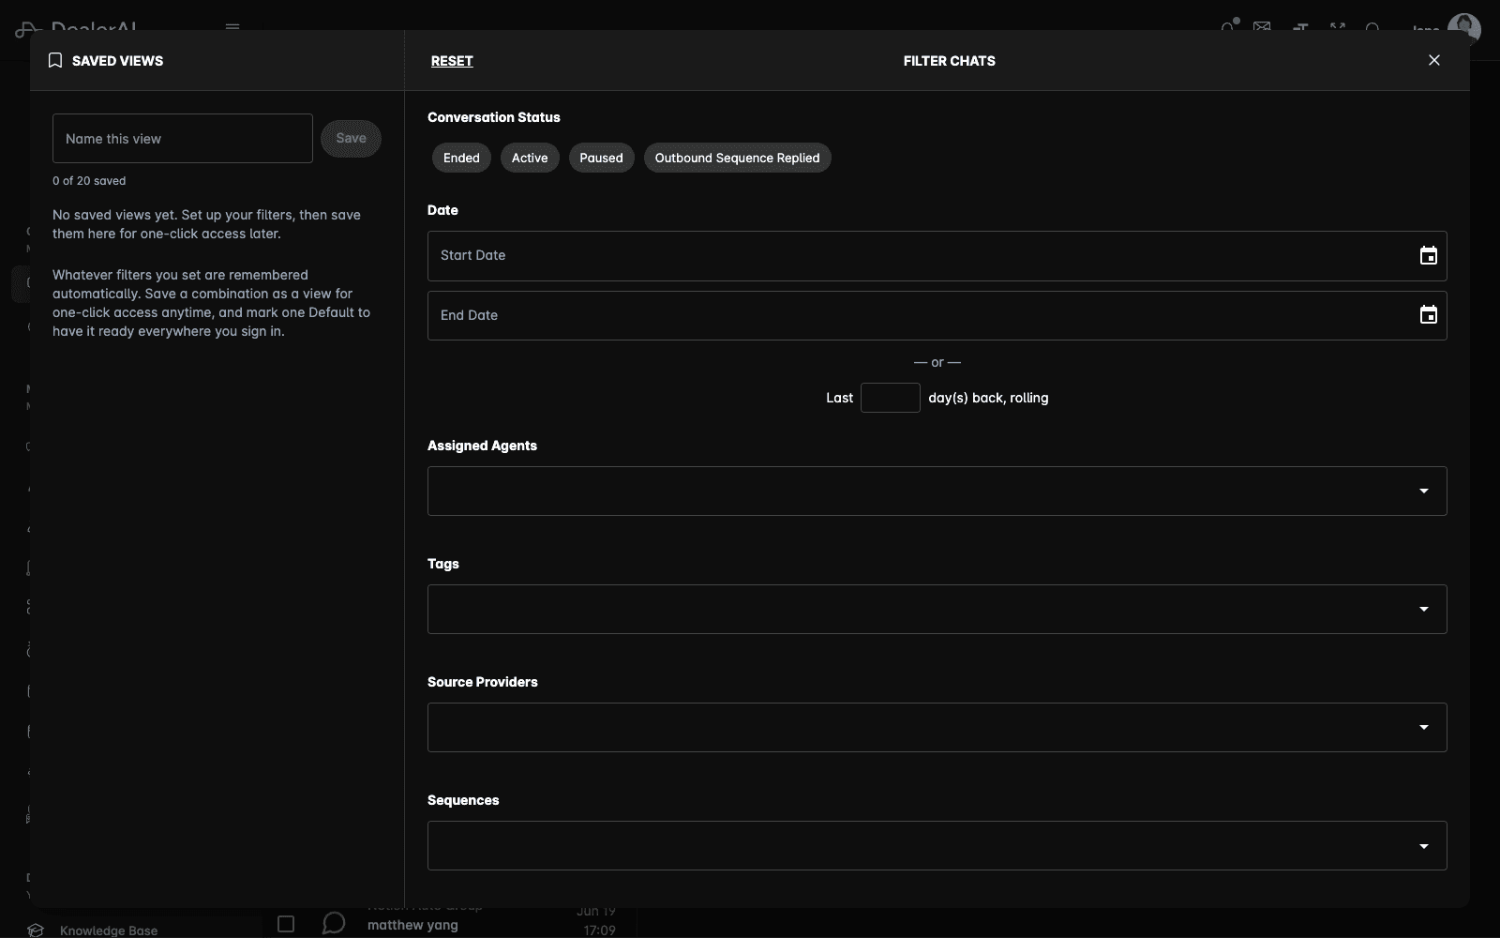
Task: Tick the checkbox beside matthew yang
Action: [286, 924]
